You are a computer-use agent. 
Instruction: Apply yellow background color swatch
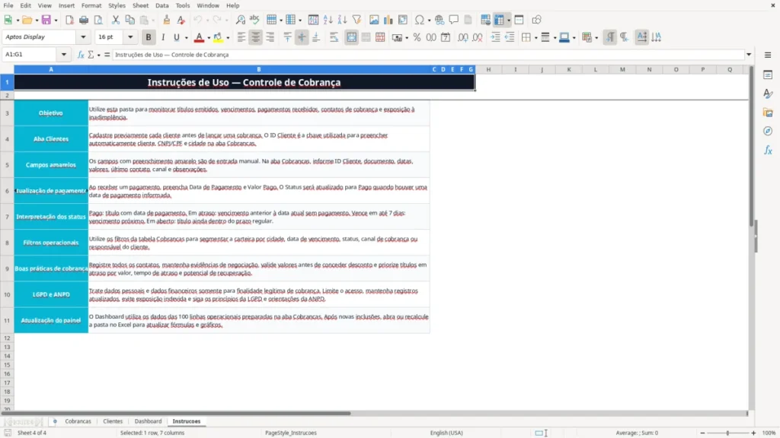pos(218,37)
